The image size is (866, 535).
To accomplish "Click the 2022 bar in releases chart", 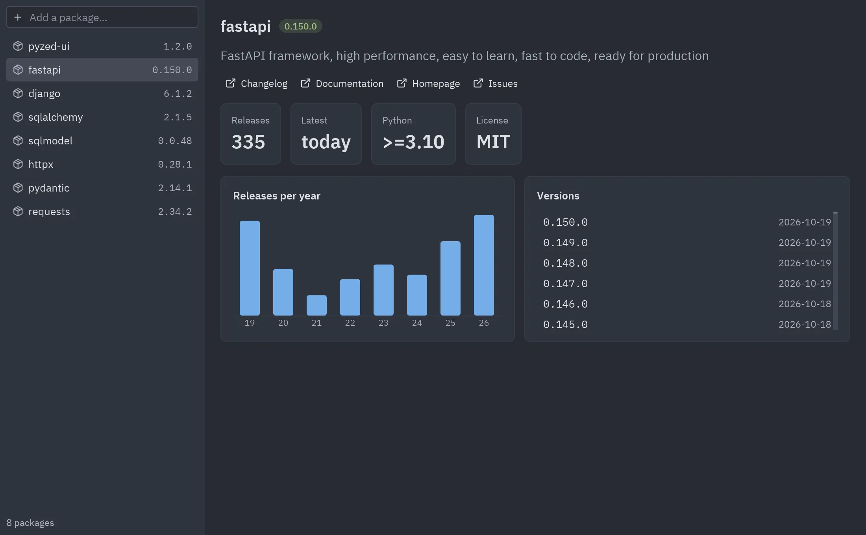I will tap(350, 297).
